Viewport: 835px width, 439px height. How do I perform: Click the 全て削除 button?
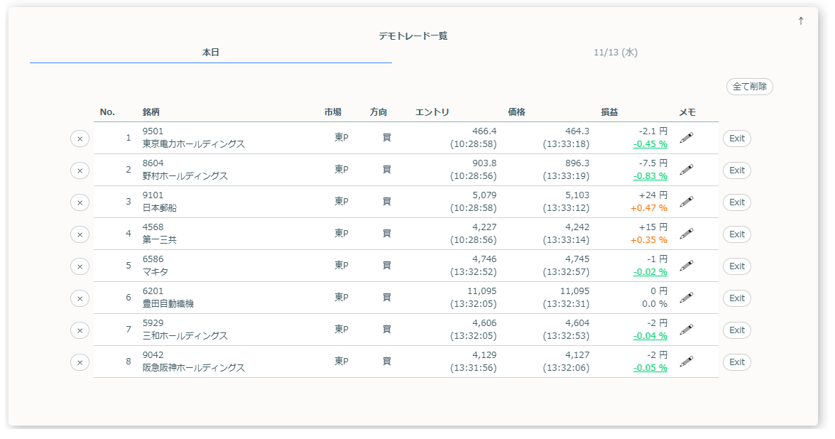point(750,86)
